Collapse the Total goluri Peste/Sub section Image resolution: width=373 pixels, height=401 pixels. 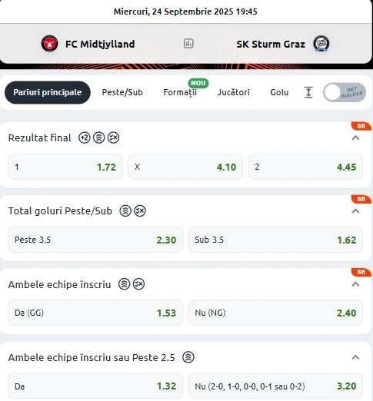point(355,211)
